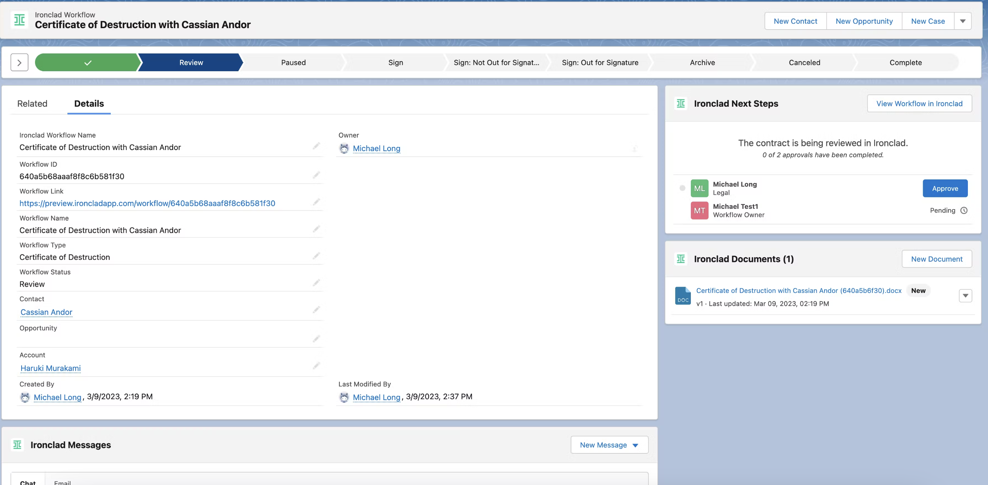The width and height of the screenshot is (988, 485).
Task: Open the more actions dropdown beside New Case
Action: point(962,21)
